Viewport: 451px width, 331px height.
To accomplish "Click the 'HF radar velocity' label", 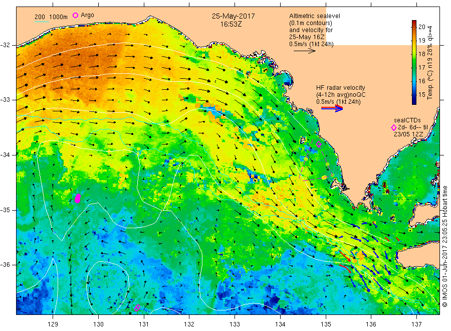I will tap(341, 87).
